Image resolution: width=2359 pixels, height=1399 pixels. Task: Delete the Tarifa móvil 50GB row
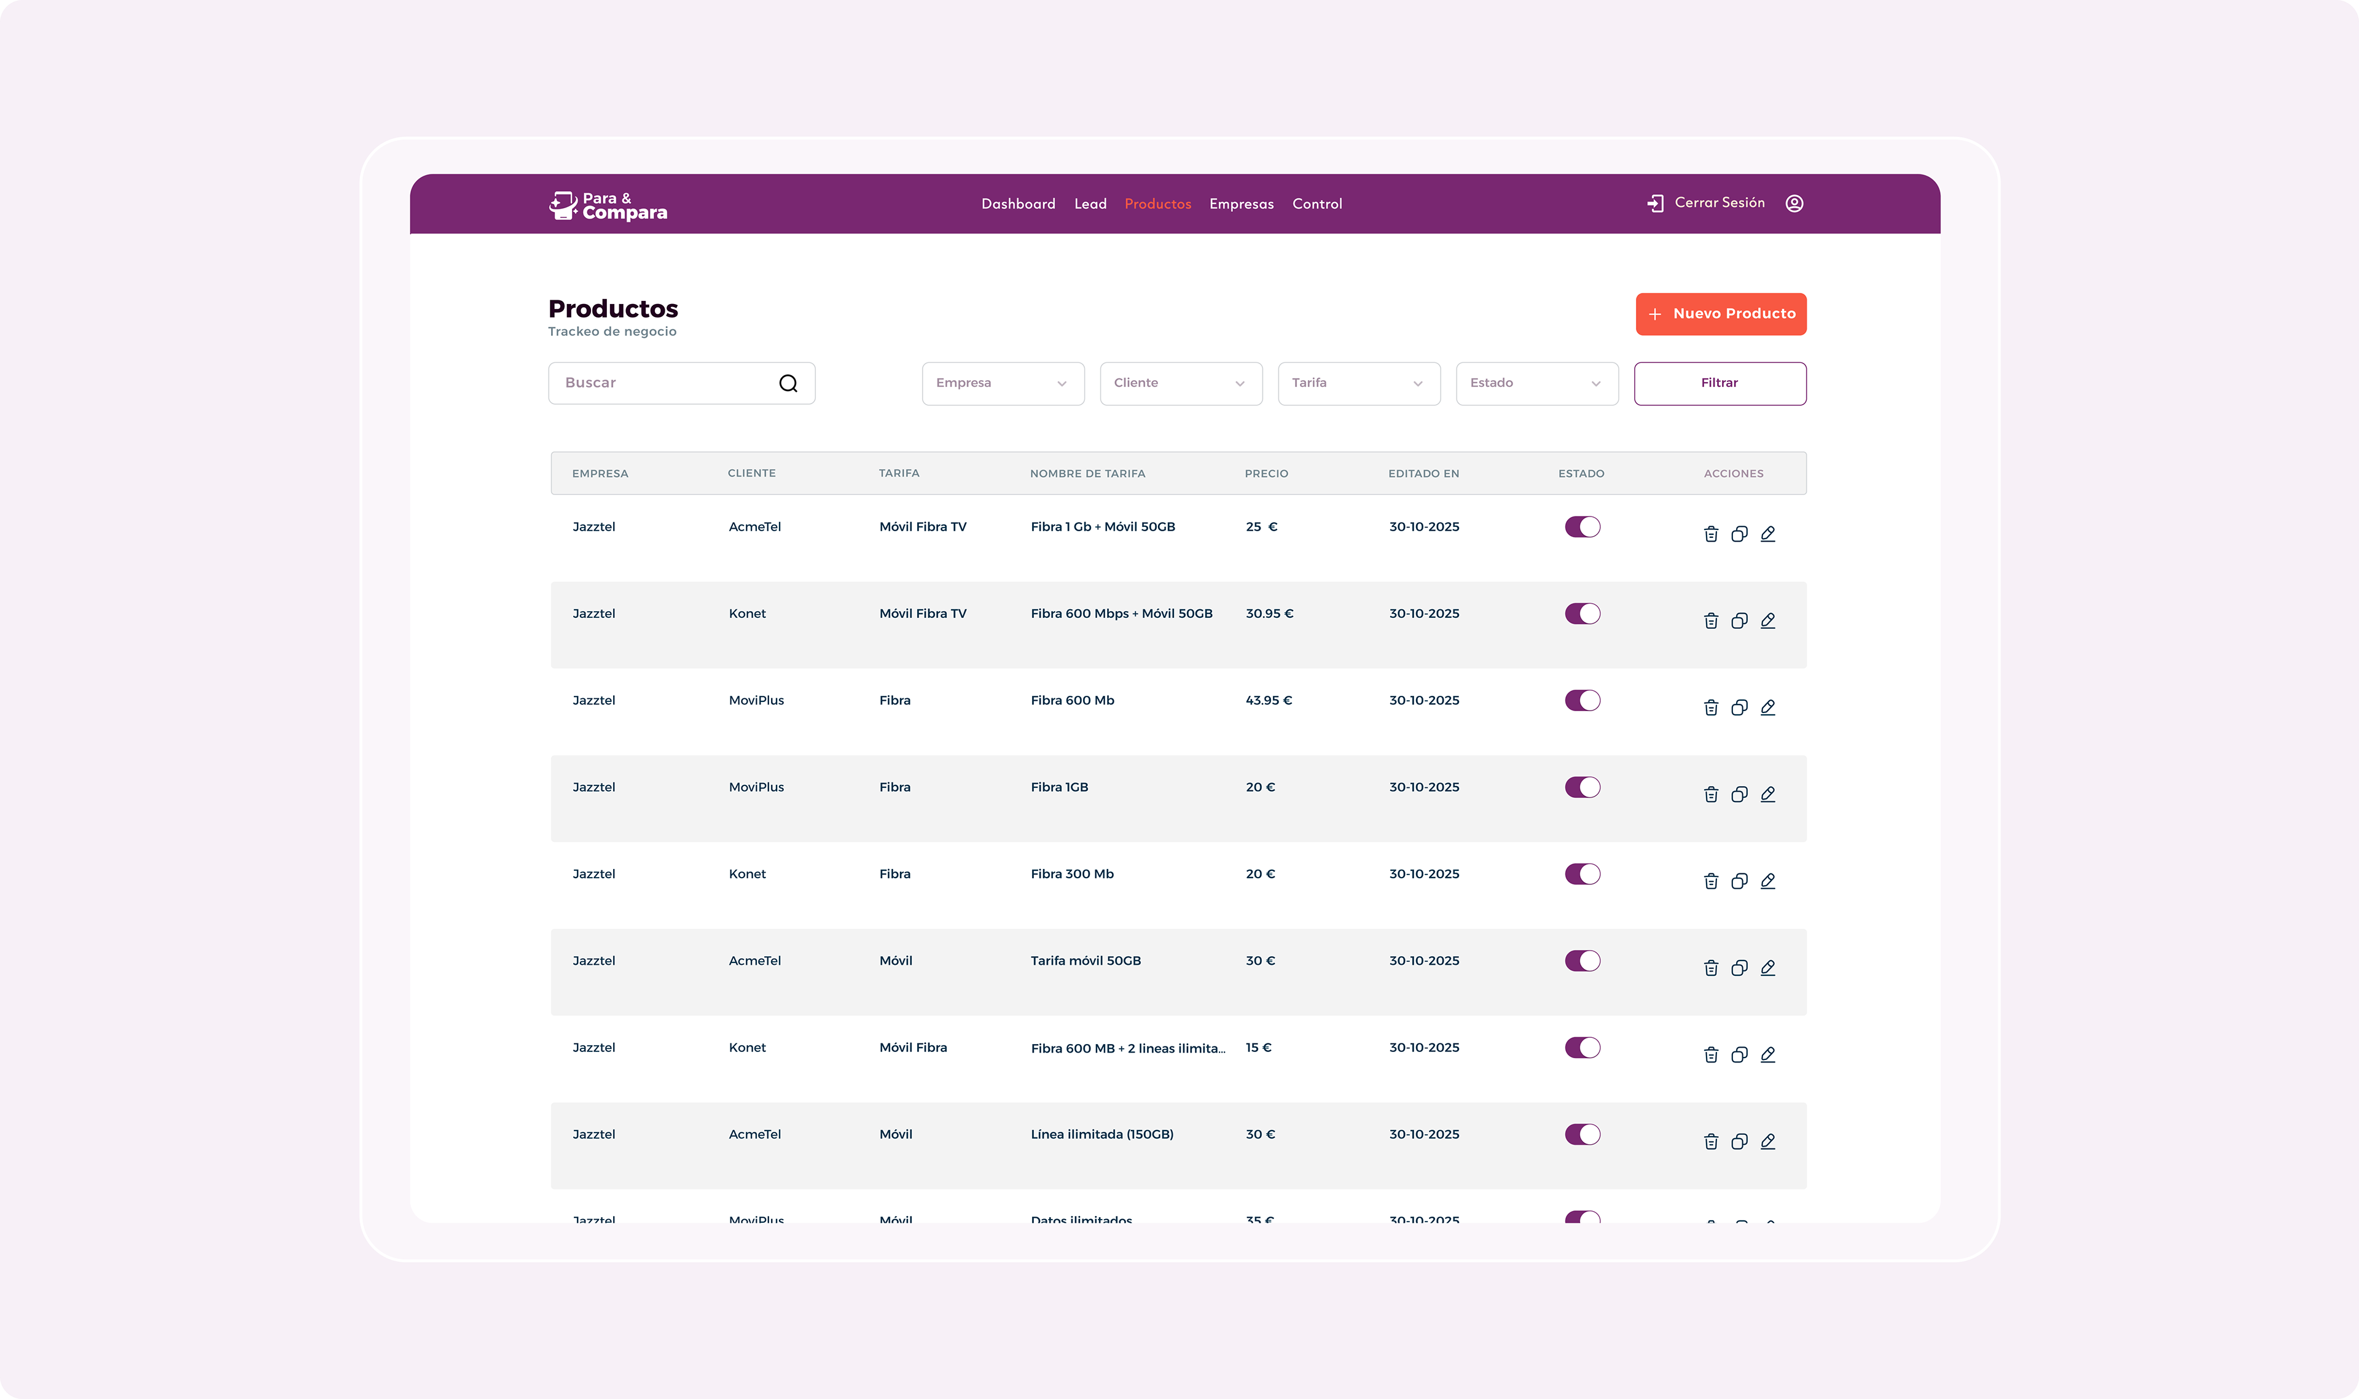1710,968
